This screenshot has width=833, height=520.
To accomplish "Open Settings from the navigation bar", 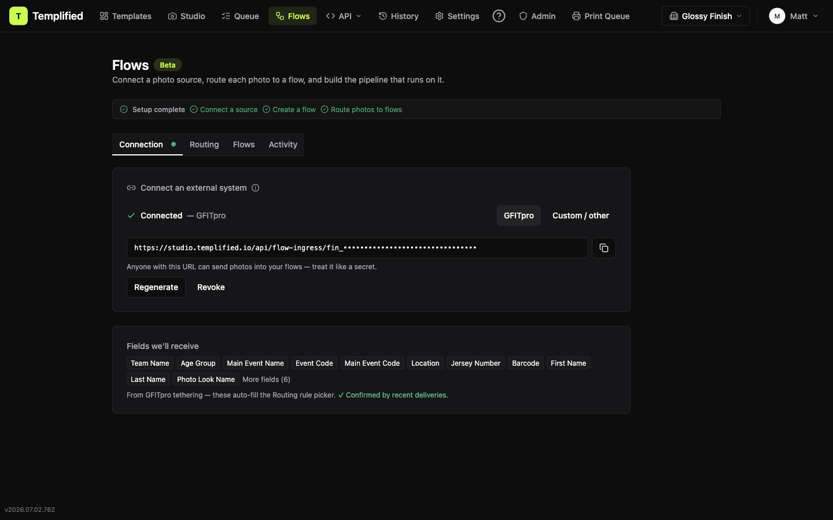I will pyautogui.click(x=457, y=16).
